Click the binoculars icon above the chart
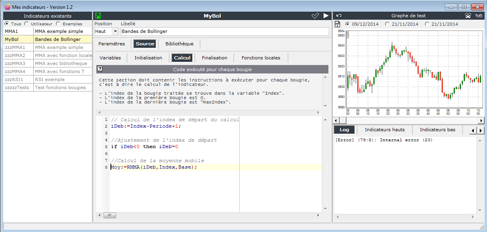The image size is (487, 232). coord(468,16)
